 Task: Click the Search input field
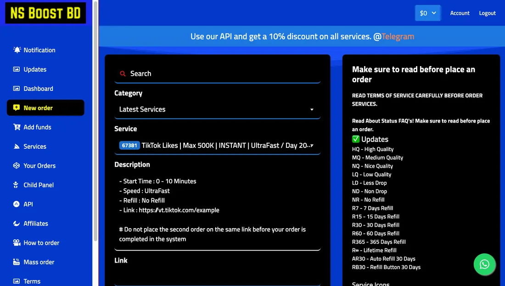coord(218,74)
